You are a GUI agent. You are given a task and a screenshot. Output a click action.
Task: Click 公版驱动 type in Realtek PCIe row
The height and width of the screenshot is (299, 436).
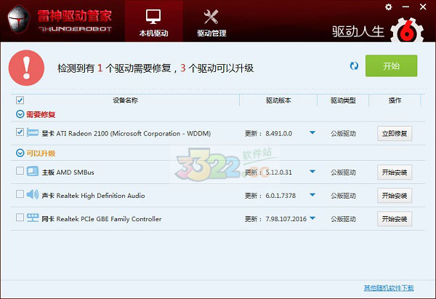(x=343, y=219)
